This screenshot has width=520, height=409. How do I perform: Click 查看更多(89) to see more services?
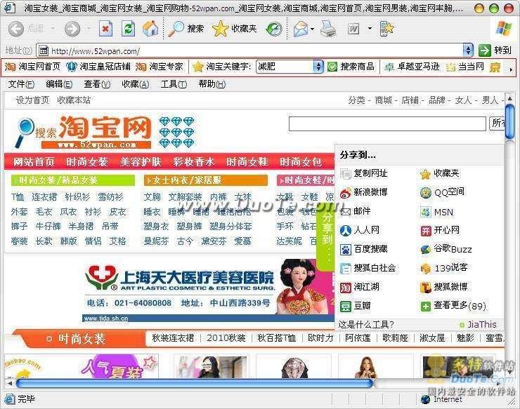tap(453, 306)
